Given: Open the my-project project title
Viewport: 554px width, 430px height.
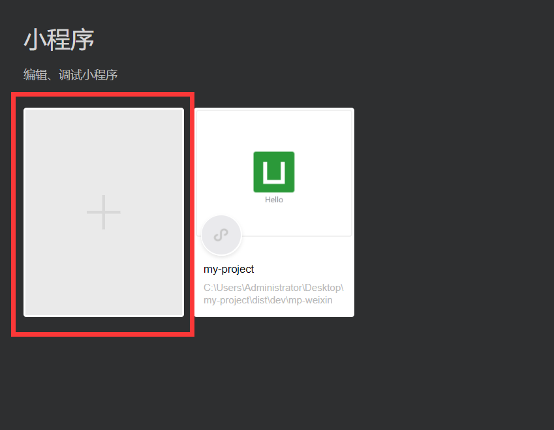Looking at the screenshot, I should [x=228, y=269].
